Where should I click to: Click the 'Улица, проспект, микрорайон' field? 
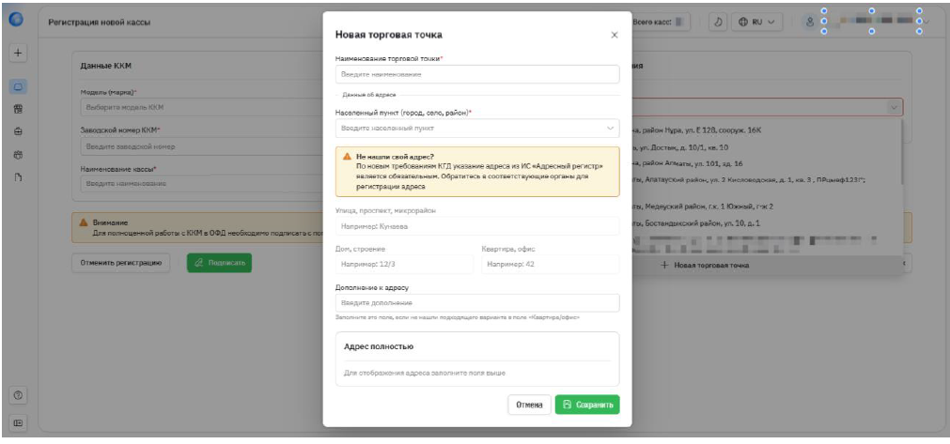point(477,226)
